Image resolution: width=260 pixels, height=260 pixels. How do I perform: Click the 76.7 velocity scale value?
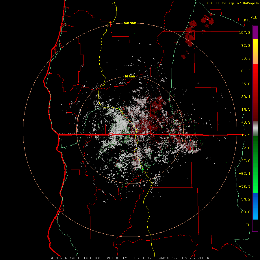click(246, 58)
